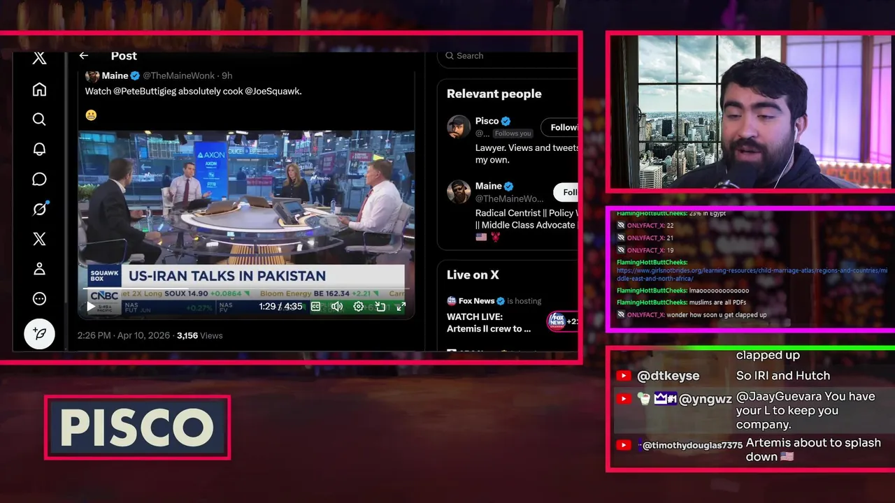Click @dtkeyse username in YouTube chat
Screen dimensions: 895x503
tap(668, 376)
